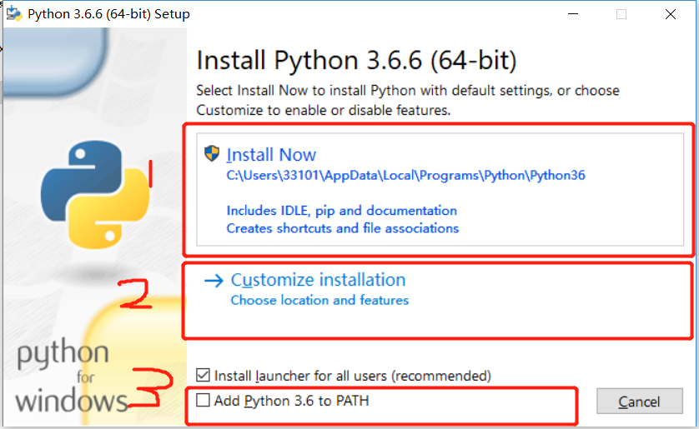Enable the Add Python 3.6 to PATH checkbox
The image size is (699, 429).
coord(203,400)
